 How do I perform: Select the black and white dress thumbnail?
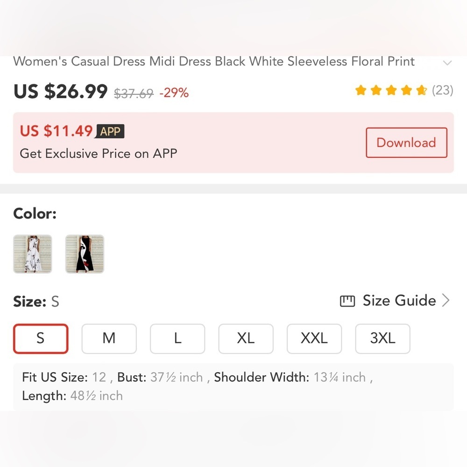(85, 254)
